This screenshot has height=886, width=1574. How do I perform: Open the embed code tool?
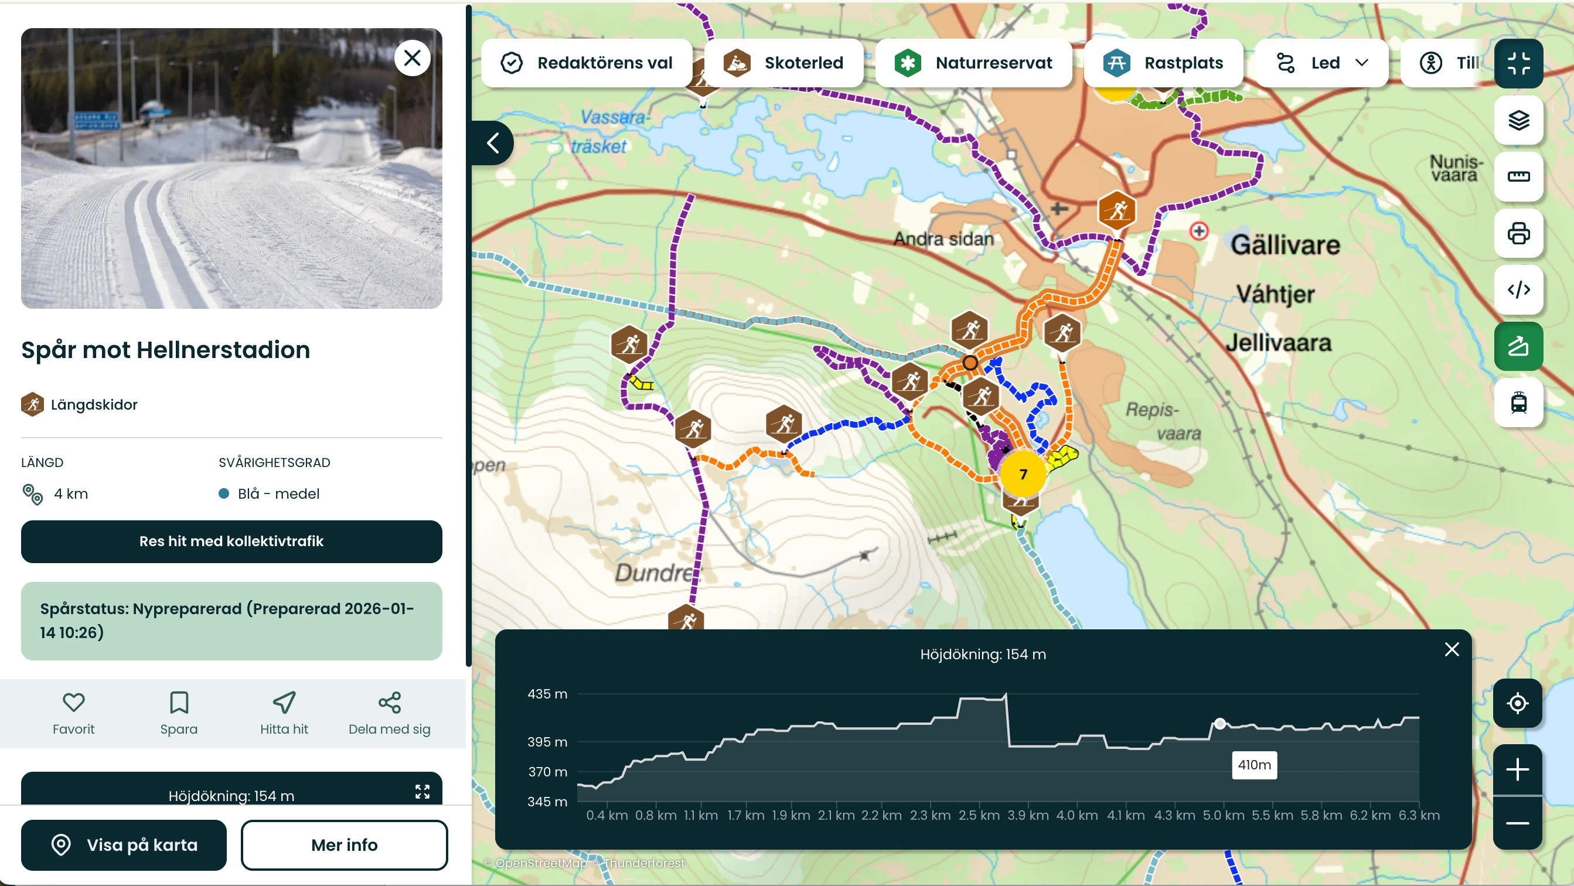[x=1518, y=289]
